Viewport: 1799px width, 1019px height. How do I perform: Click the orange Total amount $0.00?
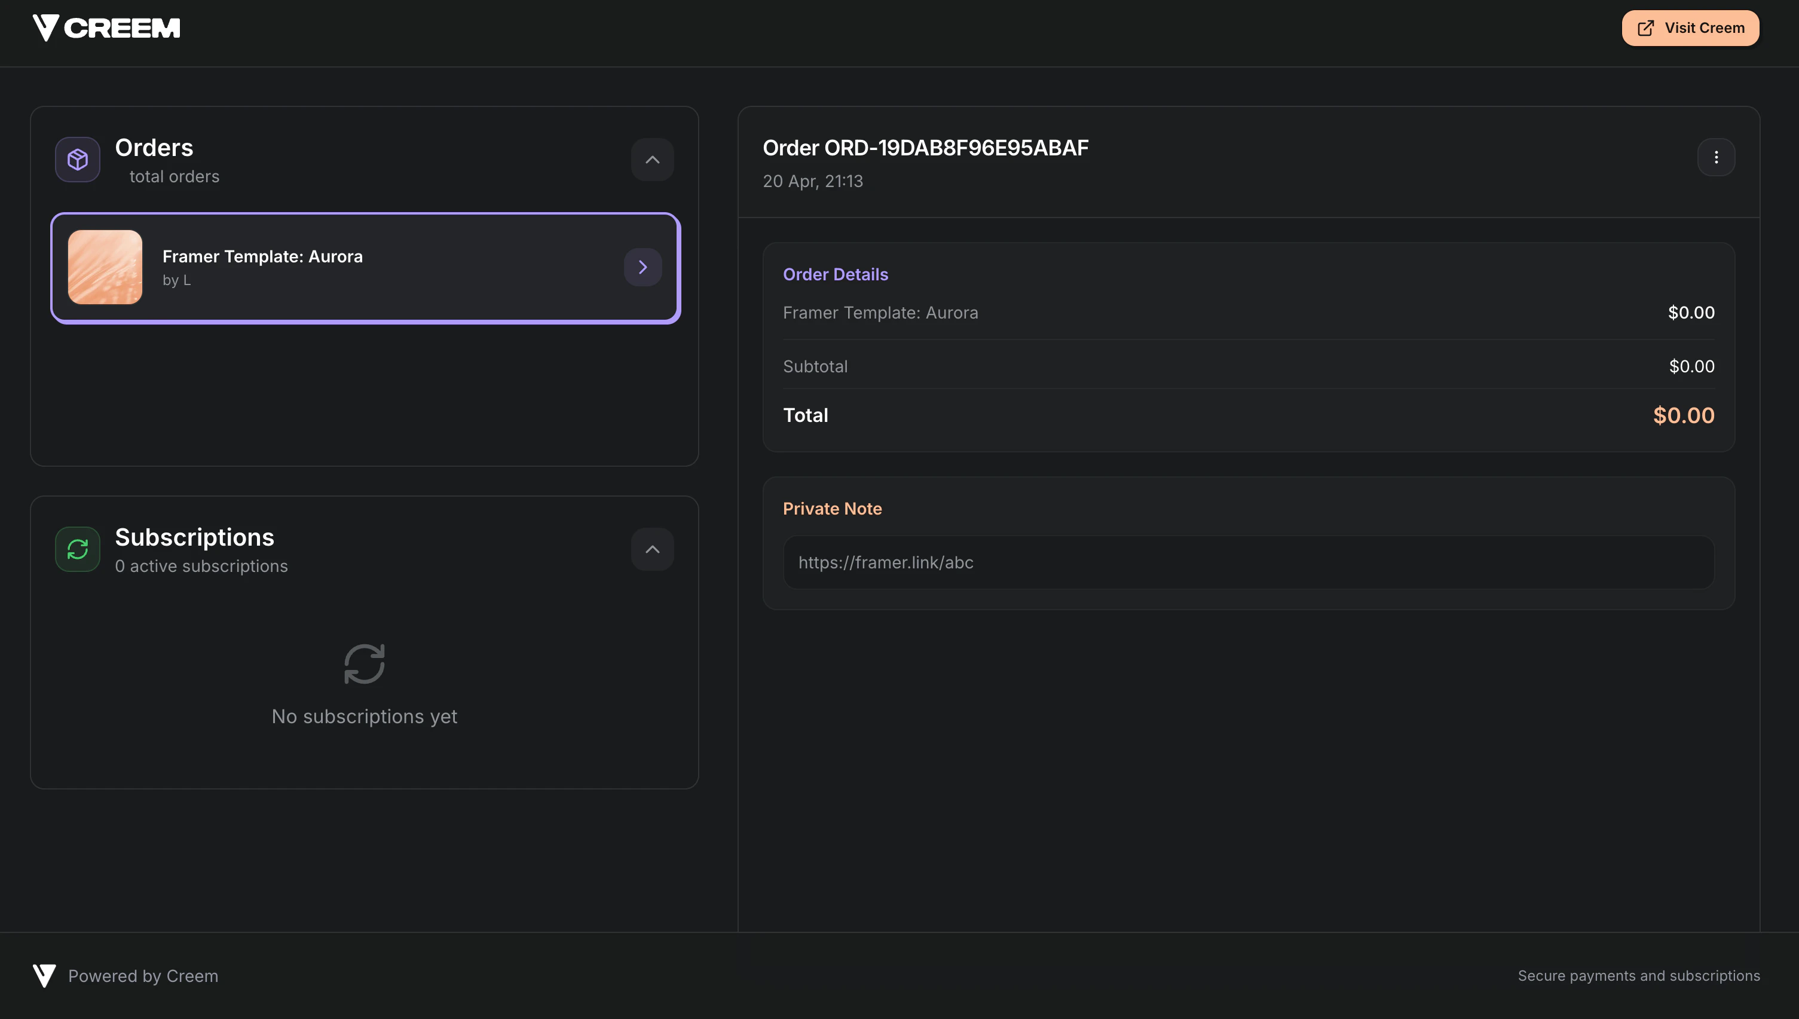1683,416
